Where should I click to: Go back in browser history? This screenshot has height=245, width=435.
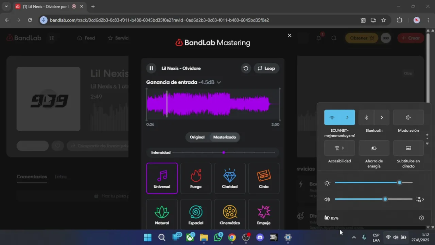[x=7, y=20]
